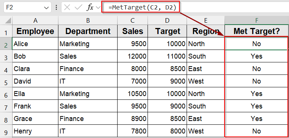The width and height of the screenshot is (289, 138).
Task: Select the cell containing Frank
Action: tap(35, 106)
